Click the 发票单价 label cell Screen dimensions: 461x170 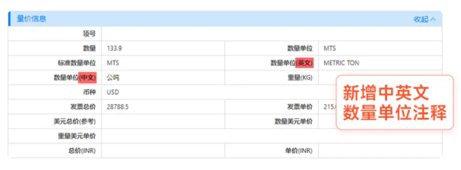pyautogui.click(x=299, y=107)
